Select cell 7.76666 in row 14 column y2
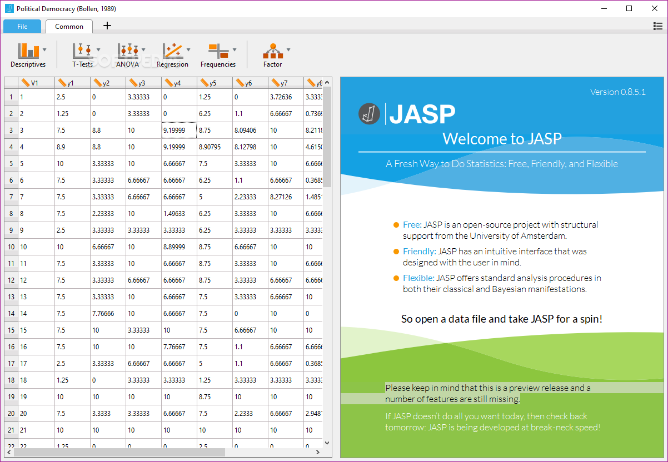This screenshot has height=462, width=668. click(x=108, y=314)
